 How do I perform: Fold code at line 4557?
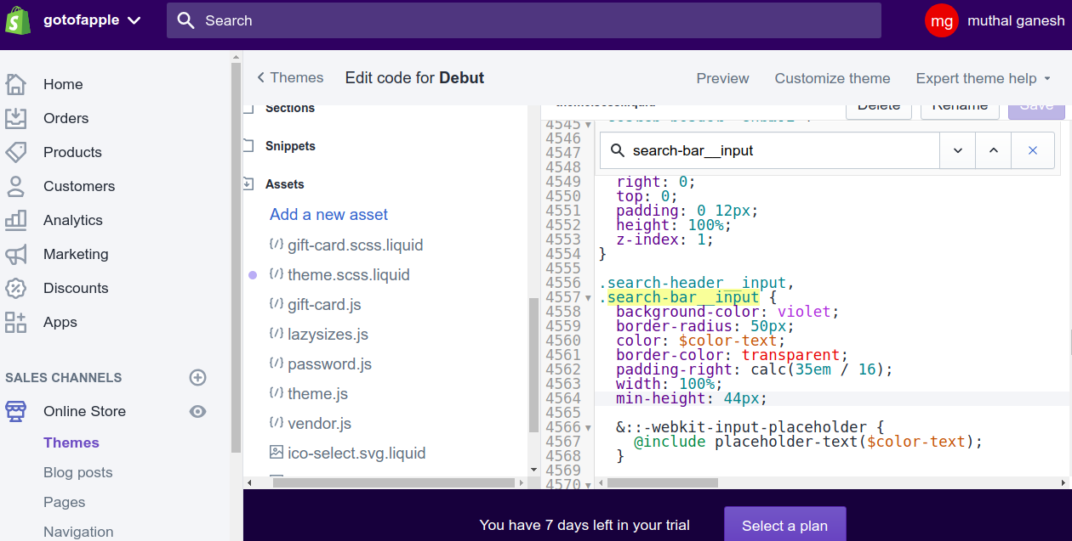click(588, 298)
